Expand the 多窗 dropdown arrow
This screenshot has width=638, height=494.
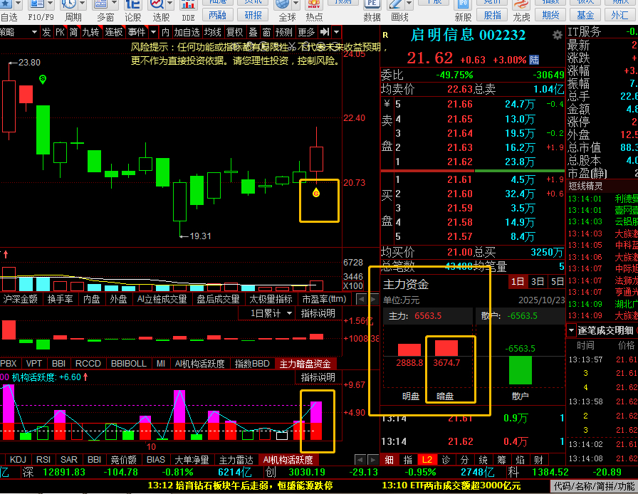tap(113, 4)
